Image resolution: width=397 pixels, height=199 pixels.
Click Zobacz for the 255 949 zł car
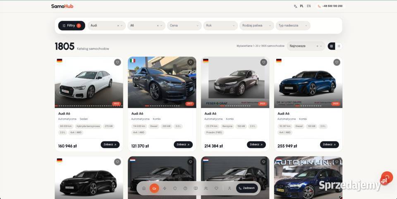tap(330, 144)
